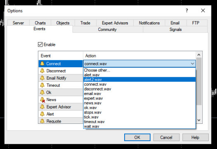Click the events list scroll down arrow
Screen dimensions: 217x149
(x=199, y=120)
